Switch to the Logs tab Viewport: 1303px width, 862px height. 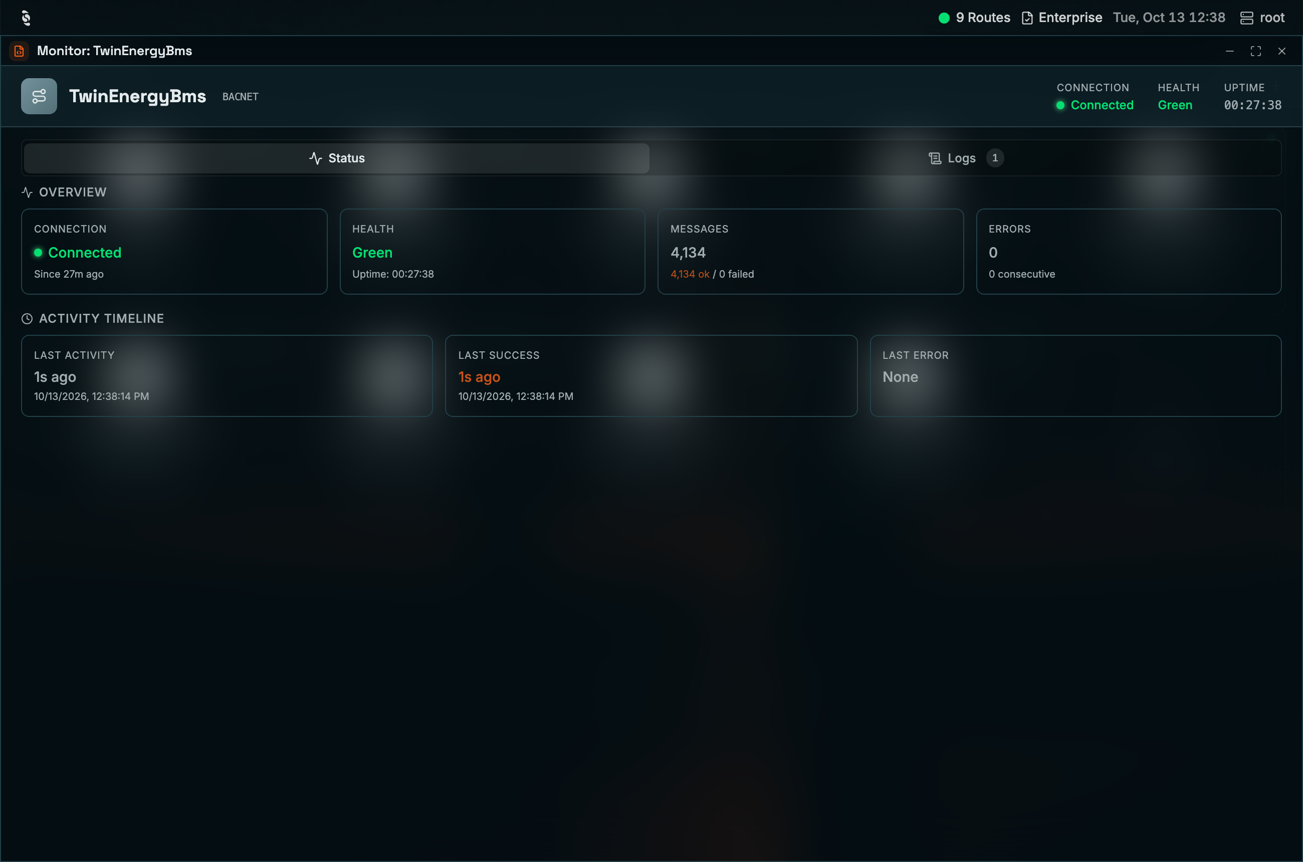[965, 158]
